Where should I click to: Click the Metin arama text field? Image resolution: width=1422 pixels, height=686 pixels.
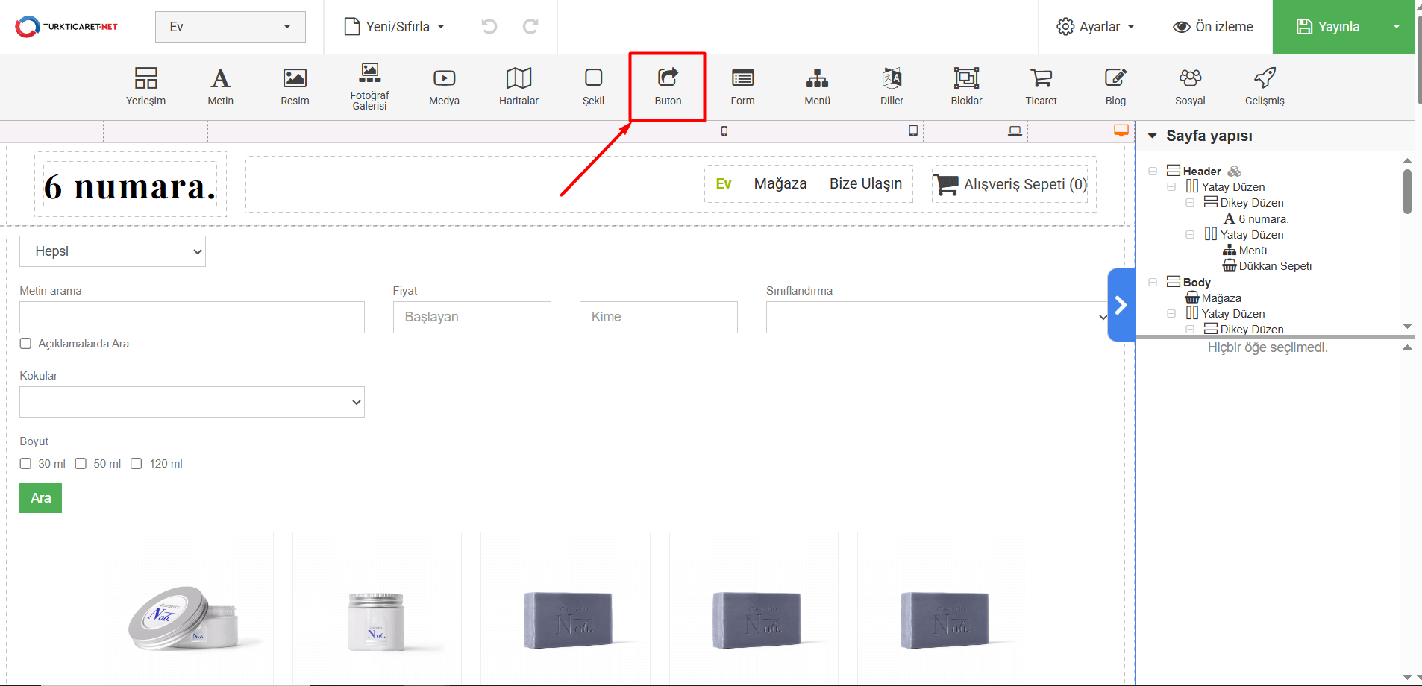(192, 317)
